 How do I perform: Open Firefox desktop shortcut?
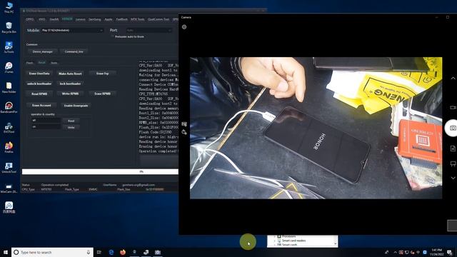[9, 147]
